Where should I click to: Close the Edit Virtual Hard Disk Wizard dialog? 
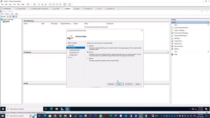pyautogui.click(x=142, y=30)
